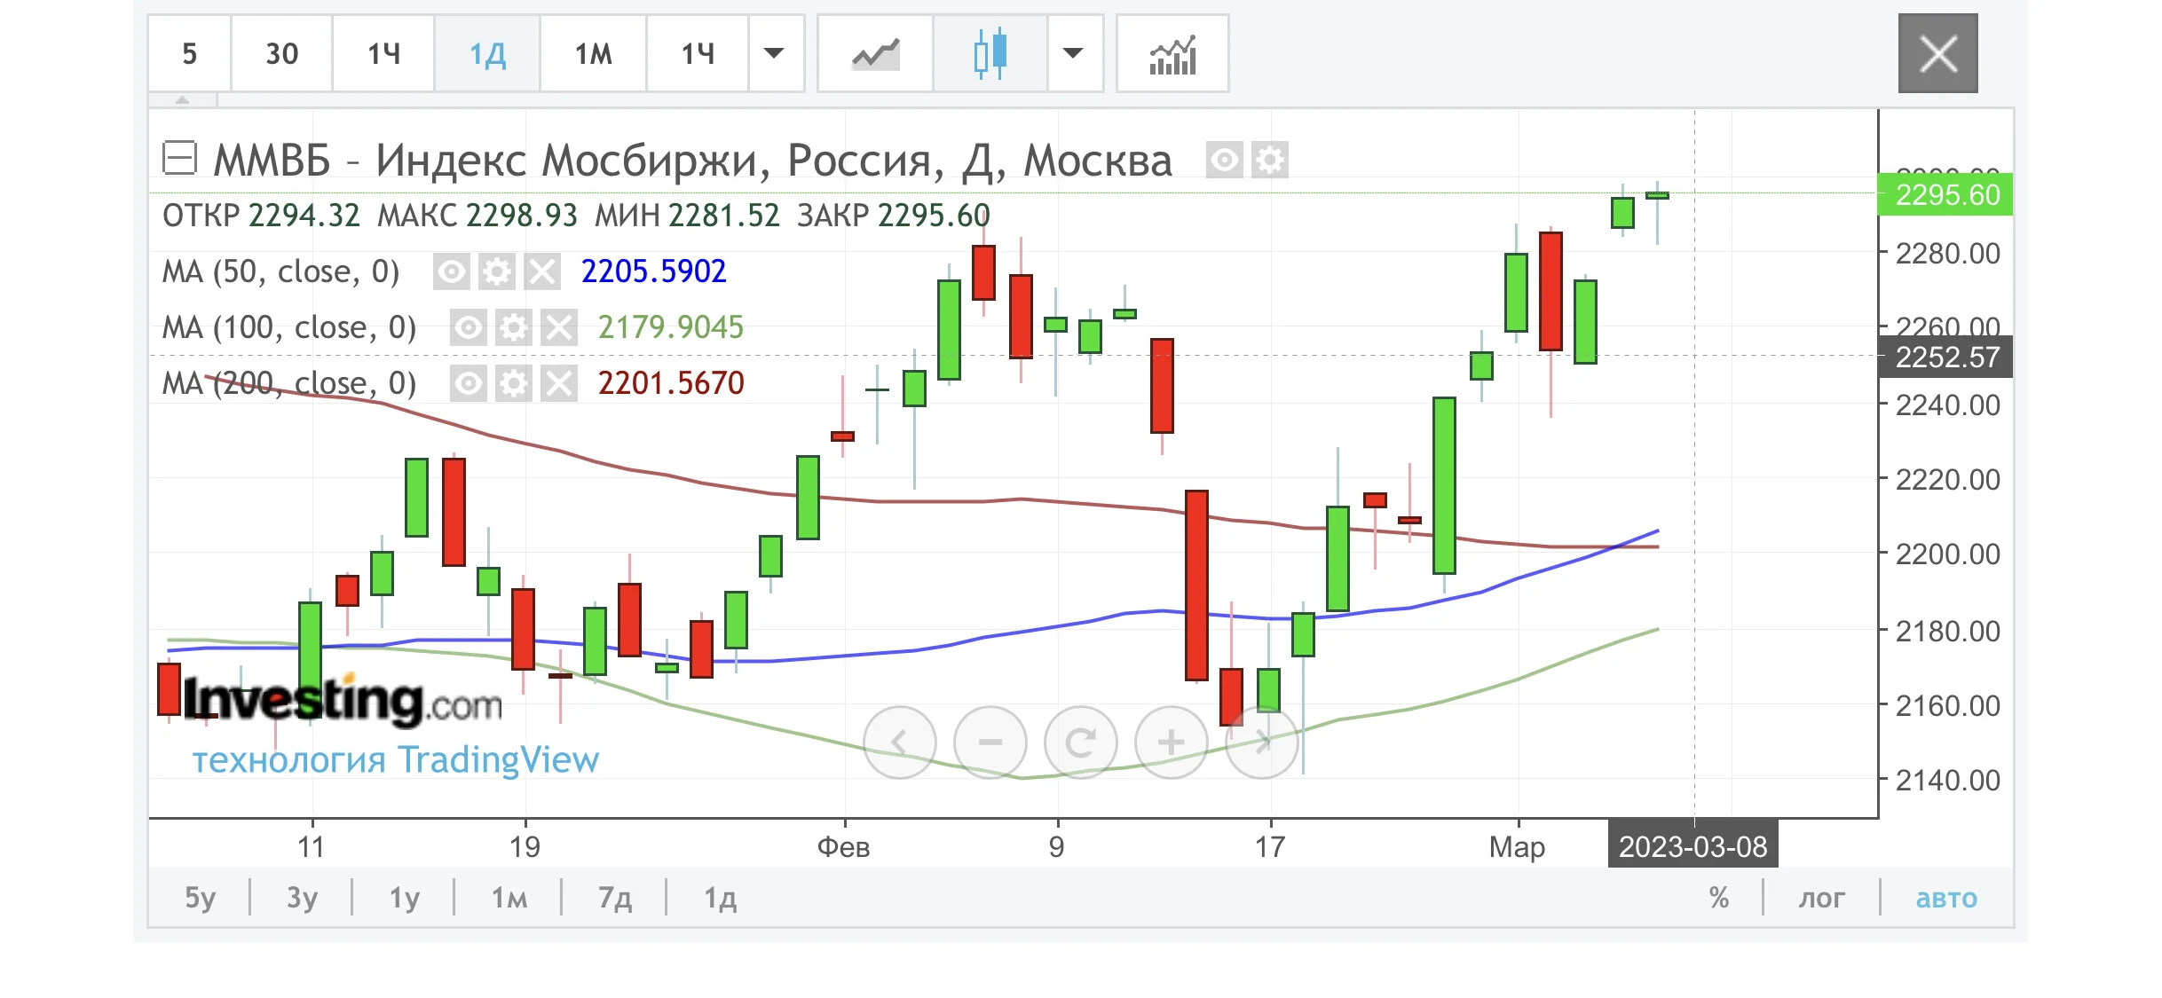
Task: Open settings gear for MA 50
Action: (x=496, y=271)
